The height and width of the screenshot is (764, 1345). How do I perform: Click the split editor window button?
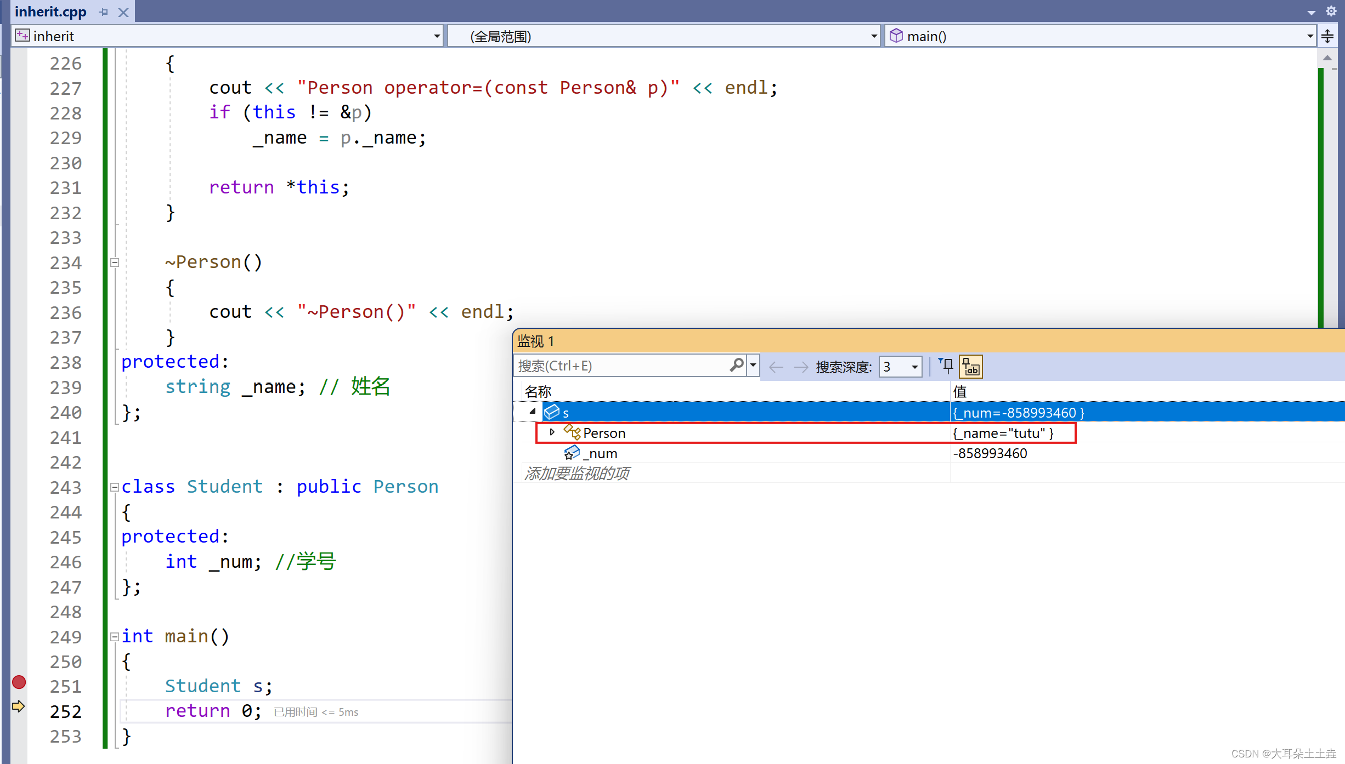point(1327,36)
